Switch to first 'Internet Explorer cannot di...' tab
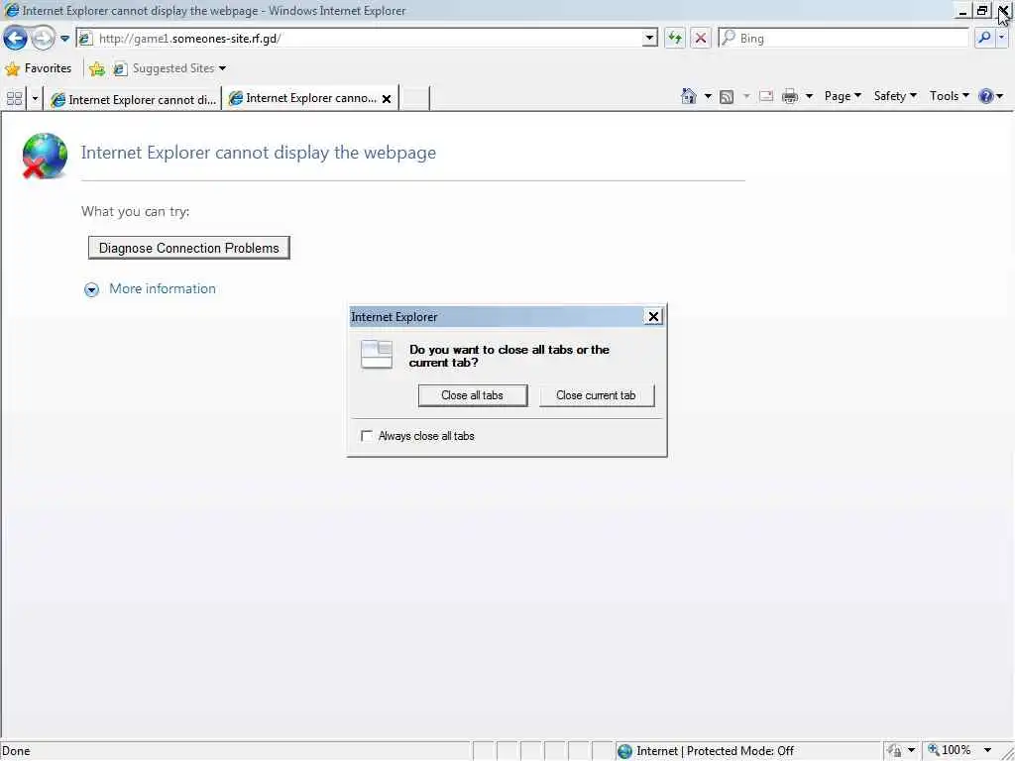Screen dimensions: 1015x761 click(134, 99)
